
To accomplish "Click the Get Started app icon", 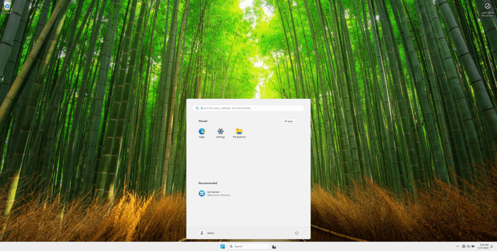I will [x=202, y=193].
